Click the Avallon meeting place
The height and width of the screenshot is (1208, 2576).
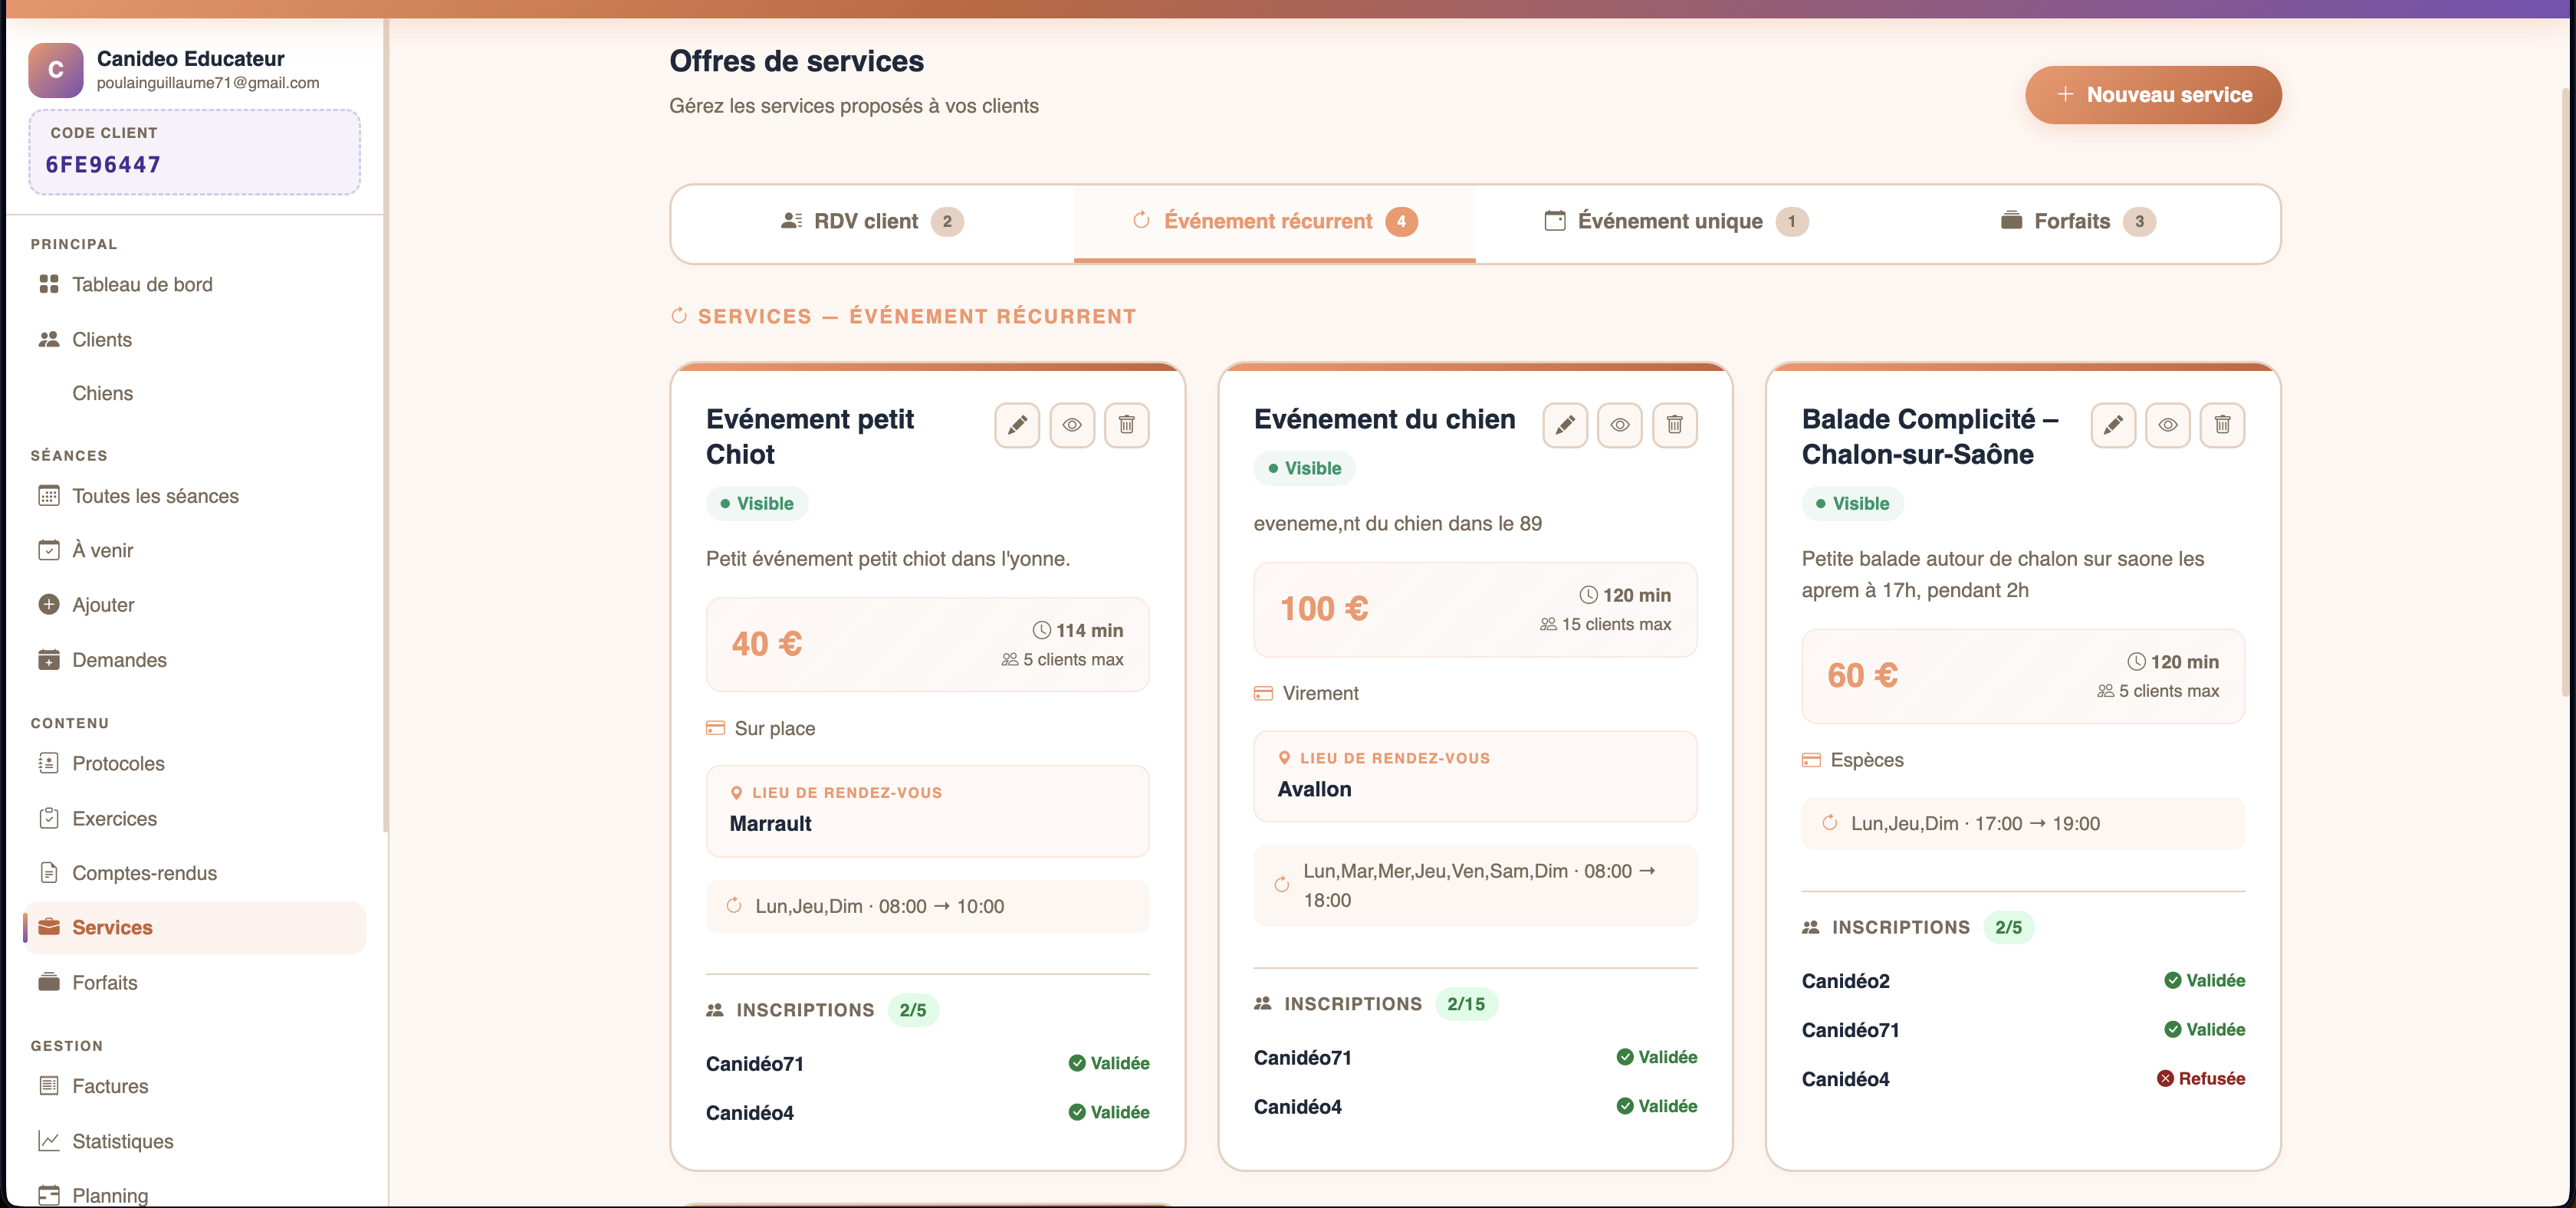(x=1475, y=777)
